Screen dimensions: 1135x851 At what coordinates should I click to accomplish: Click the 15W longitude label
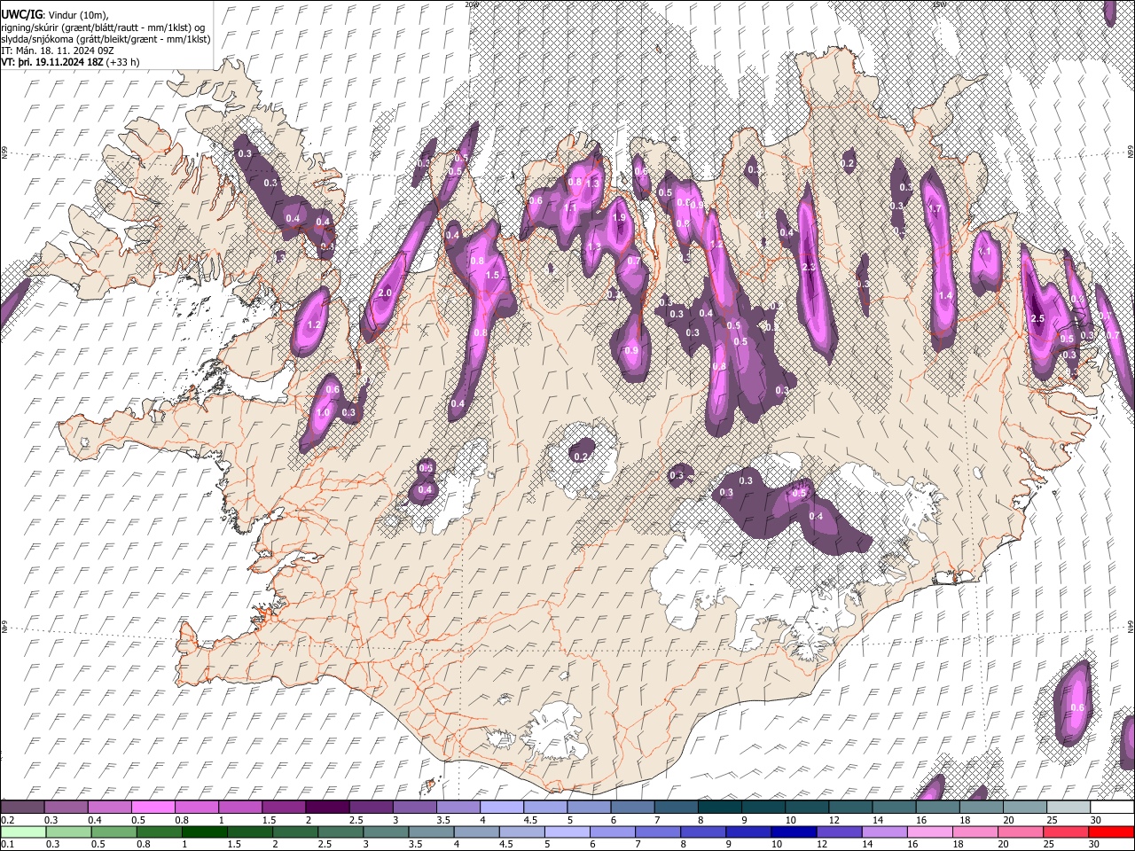pos(939,4)
